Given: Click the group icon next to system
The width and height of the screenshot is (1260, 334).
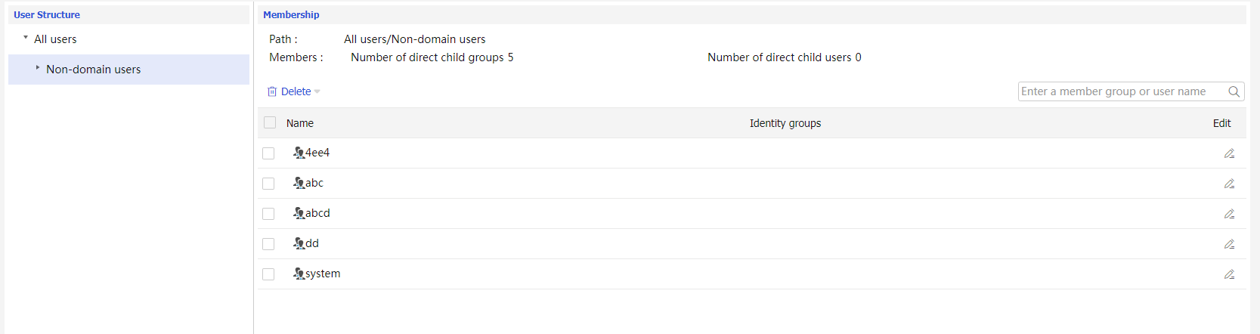Looking at the screenshot, I should click(299, 274).
